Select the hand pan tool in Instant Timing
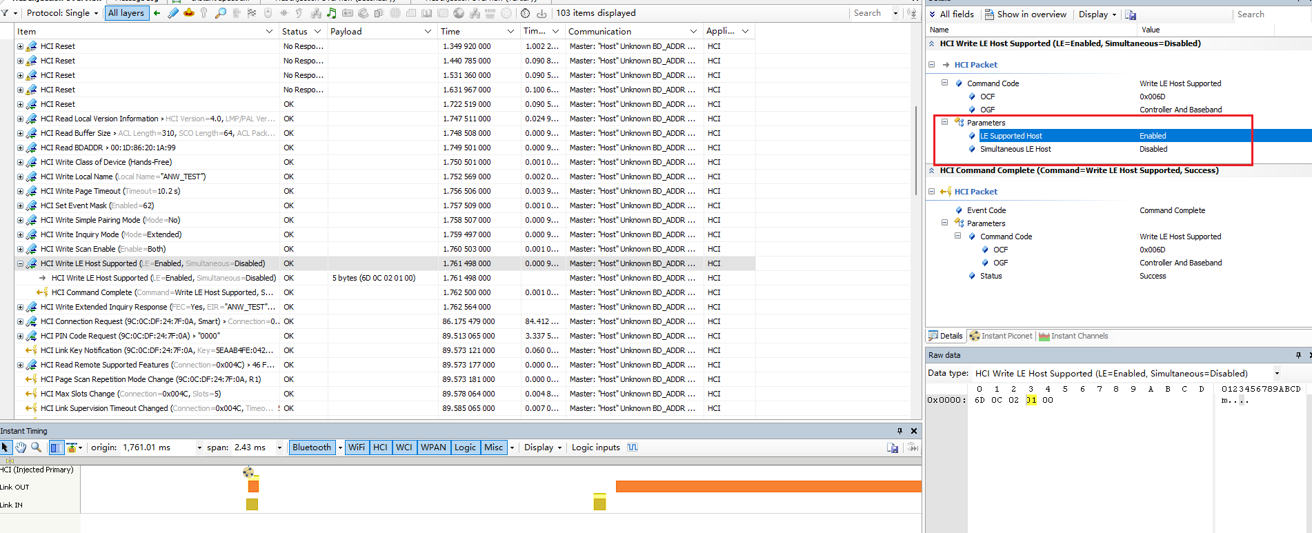This screenshot has width=1312, height=533. click(x=21, y=447)
